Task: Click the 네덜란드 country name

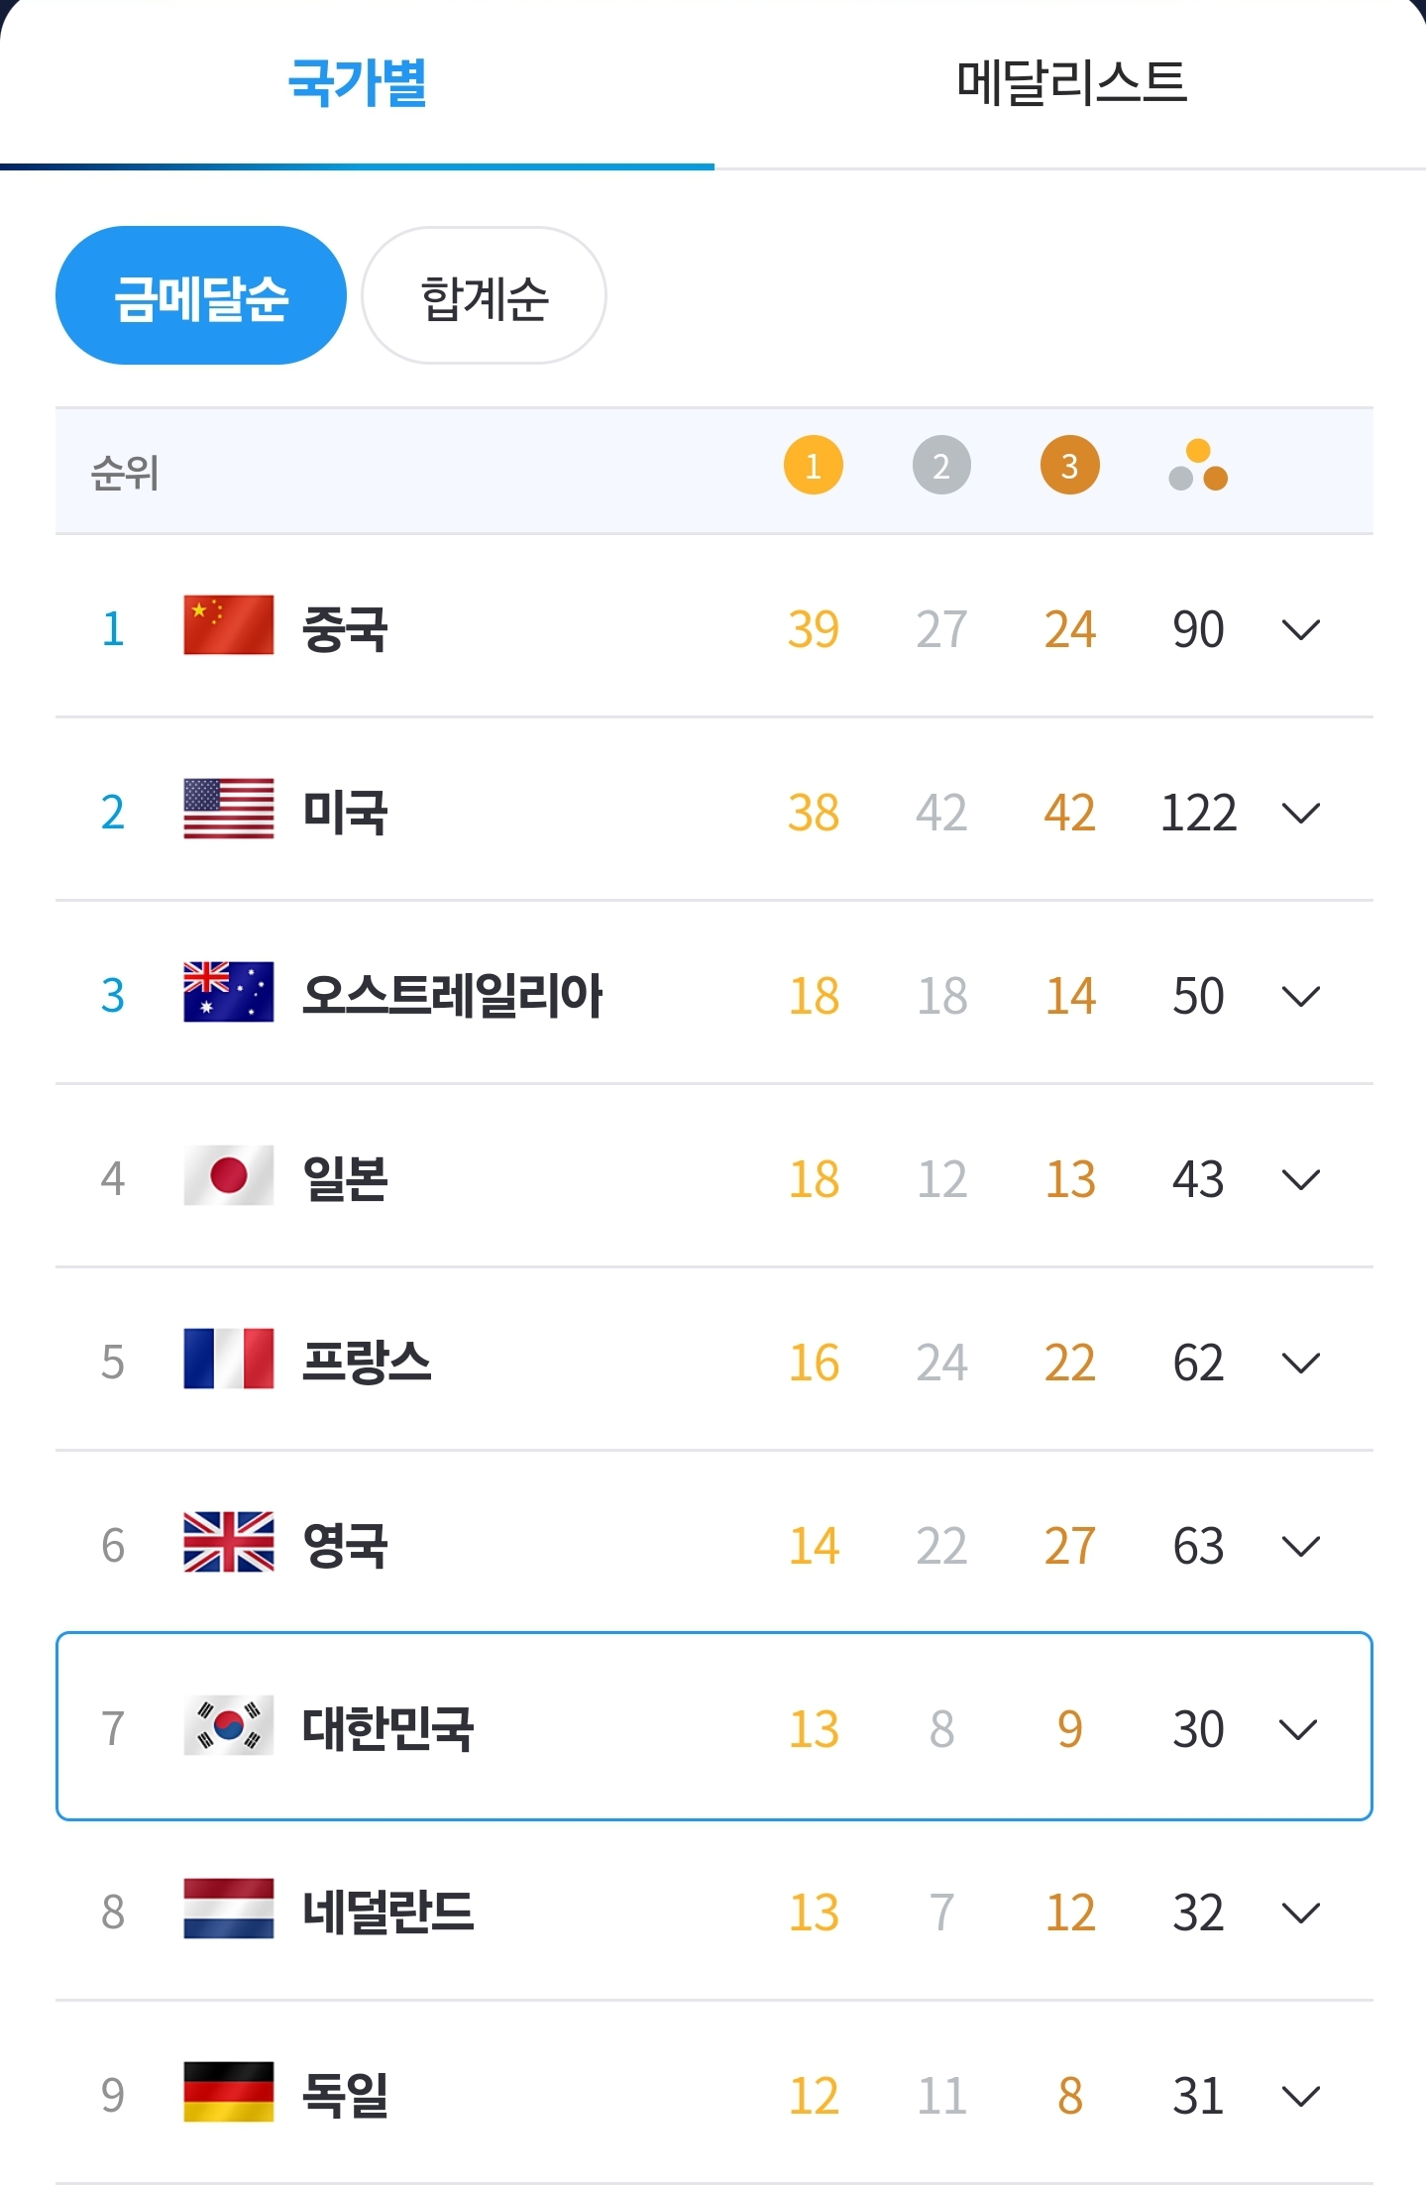Action: coord(387,1913)
